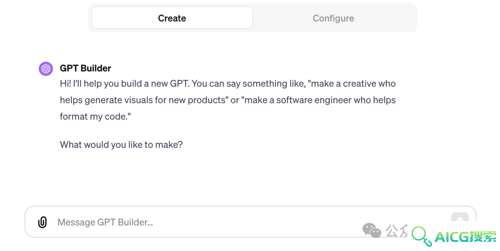This screenshot has height=251, width=500.
Task: Switch to the Create tab
Action: tap(172, 18)
